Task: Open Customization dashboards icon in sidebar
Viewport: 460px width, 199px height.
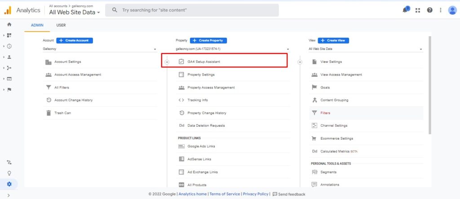Action: point(9,35)
